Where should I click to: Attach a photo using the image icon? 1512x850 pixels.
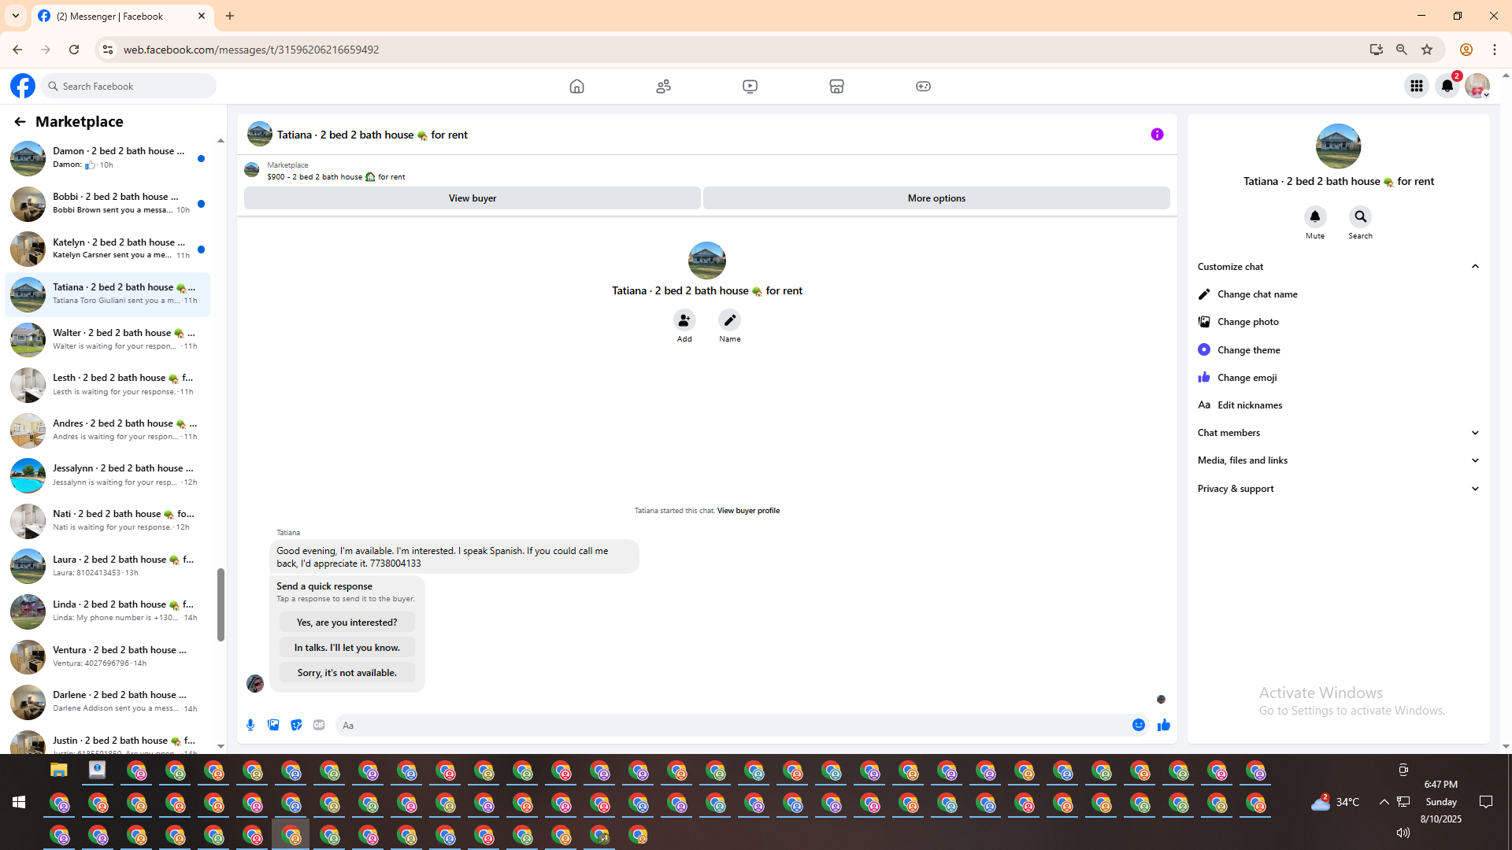point(273,725)
